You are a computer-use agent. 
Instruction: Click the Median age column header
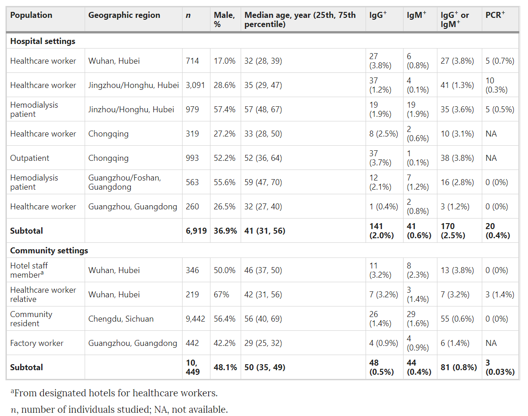[300, 19]
